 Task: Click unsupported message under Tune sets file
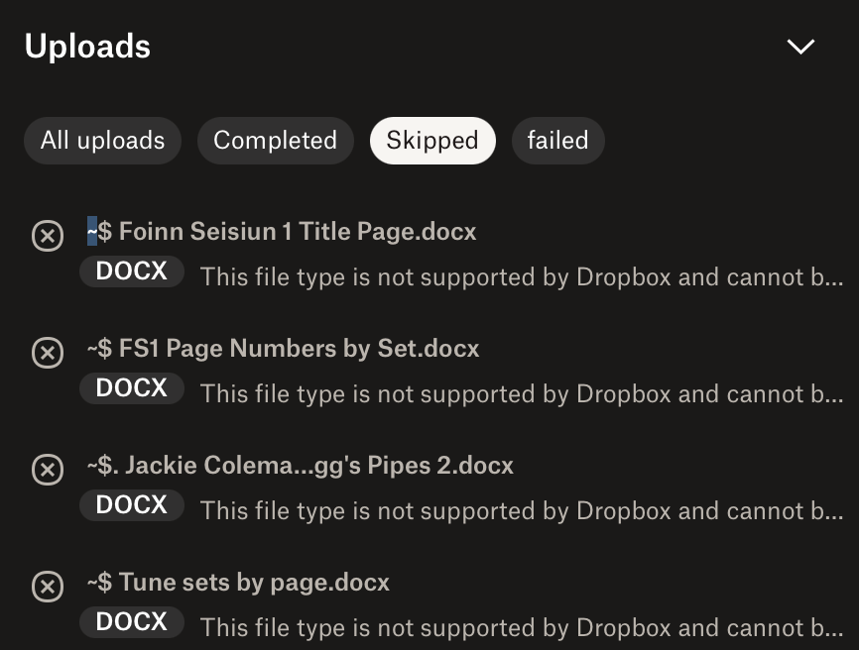521,627
